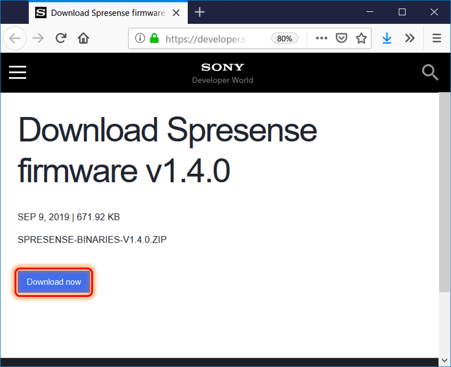The width and height of the screenshot is (451, 367).
Task: Click the 80% zoom level indicator
Action: [284, 38]
